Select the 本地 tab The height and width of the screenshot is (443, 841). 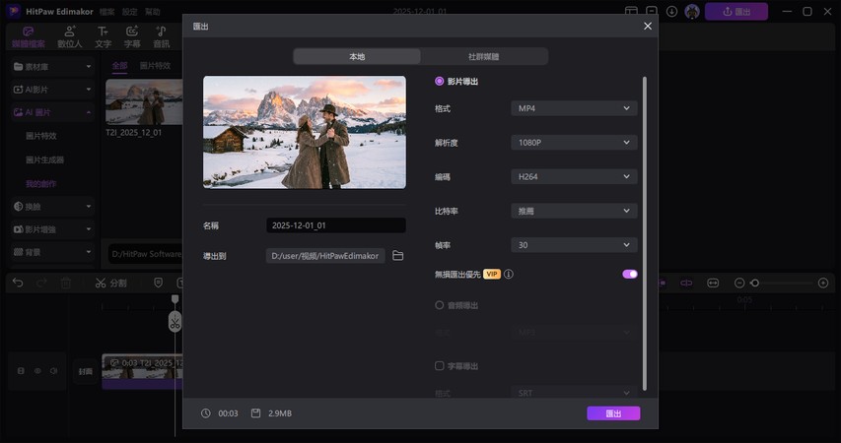(x=357, y=57)
